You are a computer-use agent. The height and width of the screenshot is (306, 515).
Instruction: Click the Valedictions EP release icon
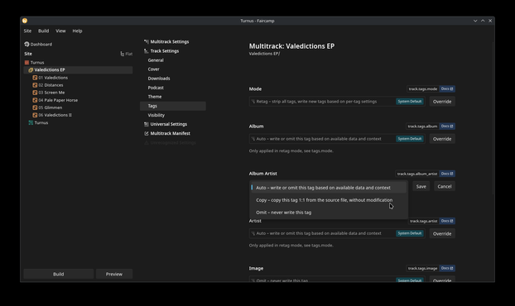[31, 69]
